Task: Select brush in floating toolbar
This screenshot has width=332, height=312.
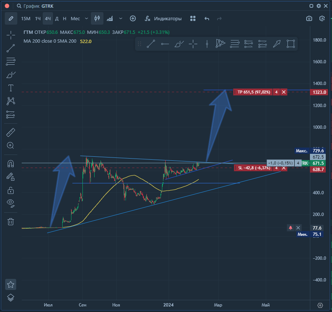Action: point(179,44)
